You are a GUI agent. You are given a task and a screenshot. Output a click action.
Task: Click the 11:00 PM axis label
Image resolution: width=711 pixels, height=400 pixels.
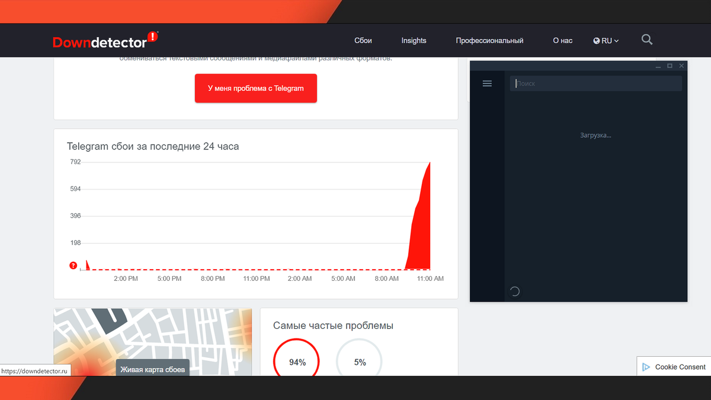[x=256, y=279]
